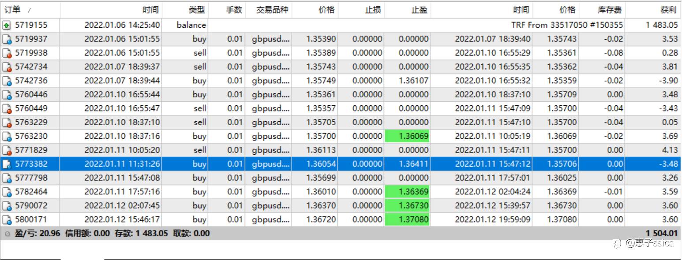This screenshot has width=682, height=260.
Task: Click the profit value '4.13'
Action: coord(670,150)
